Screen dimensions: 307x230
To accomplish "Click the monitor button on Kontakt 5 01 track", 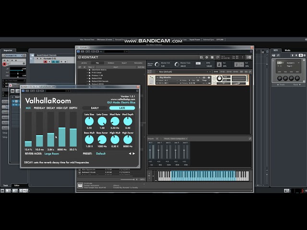I will (49, 62).
